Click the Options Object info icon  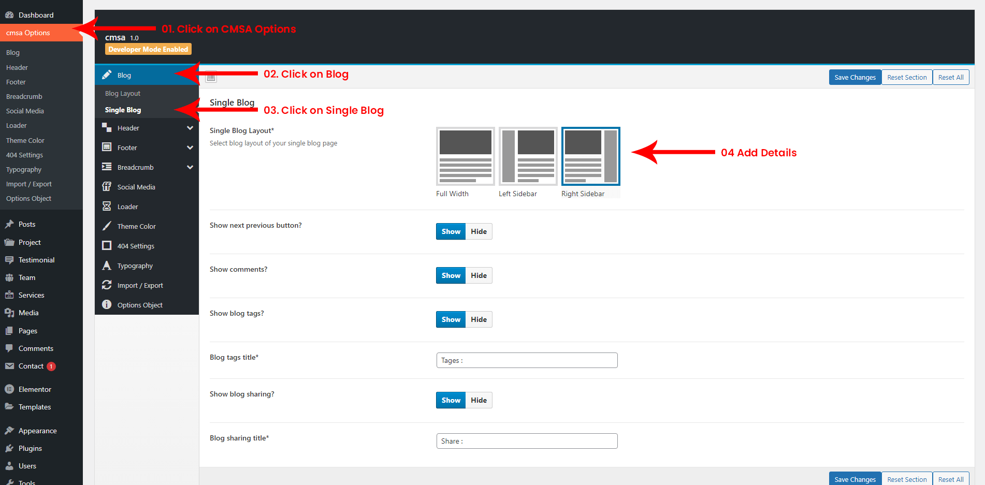tap(107, 305)
